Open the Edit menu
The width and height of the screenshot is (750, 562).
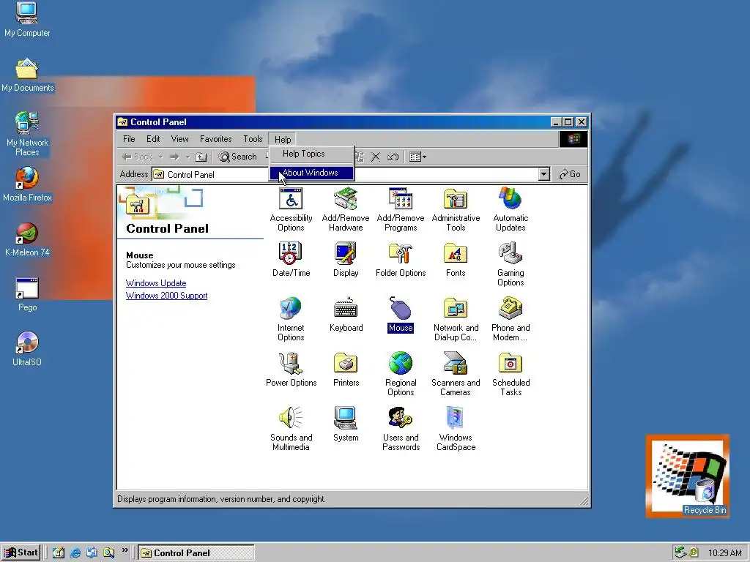153,139
